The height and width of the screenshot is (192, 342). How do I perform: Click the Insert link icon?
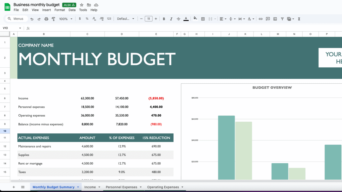[261, 19]
